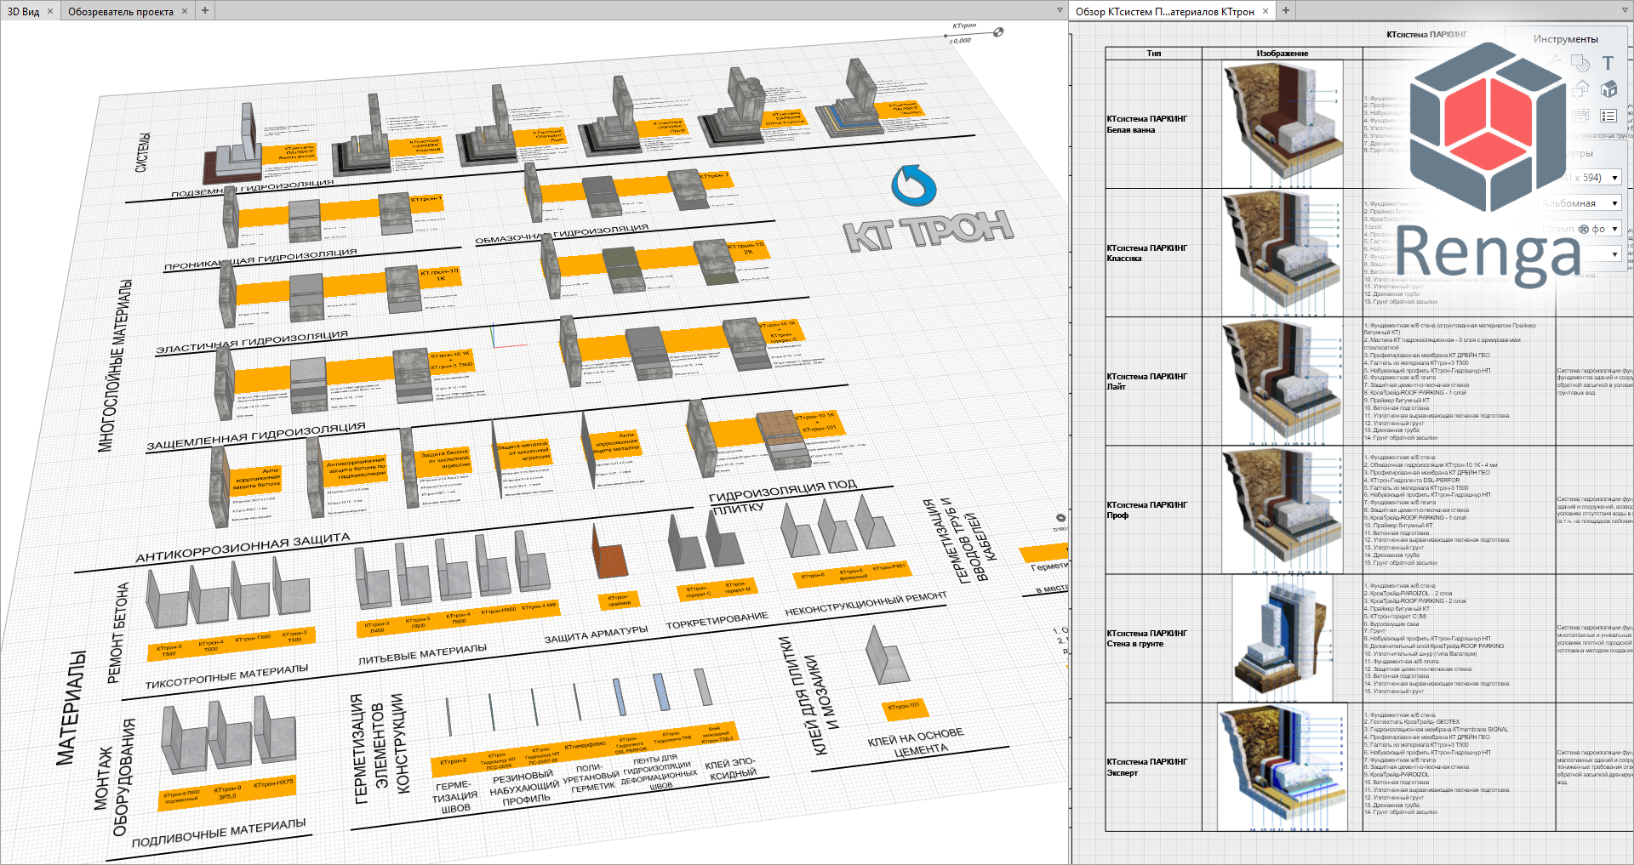Close the Обозреватель проекта tab
Viewport: 1634px width, 865px height.
pos(185,11)
